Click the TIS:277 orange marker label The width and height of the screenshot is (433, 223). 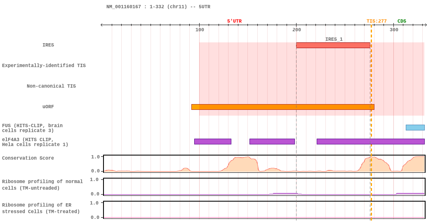coord(377,21)
